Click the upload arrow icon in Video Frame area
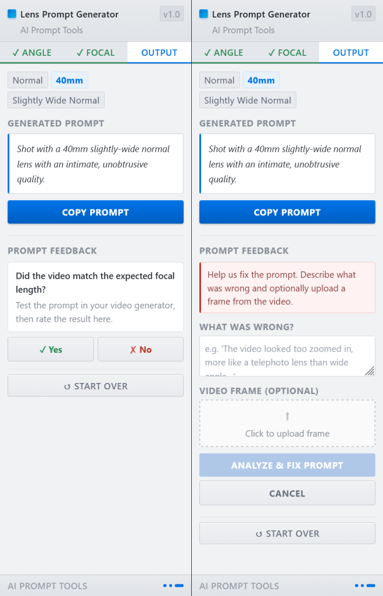This screenshot has width=383, height=596. (x=287, y=415)
